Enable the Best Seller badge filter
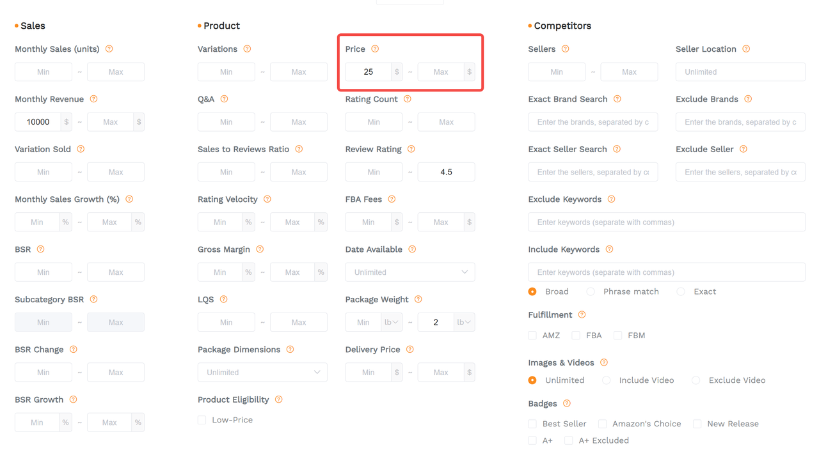This screenshot has height=457, width=819. [532, 424]
